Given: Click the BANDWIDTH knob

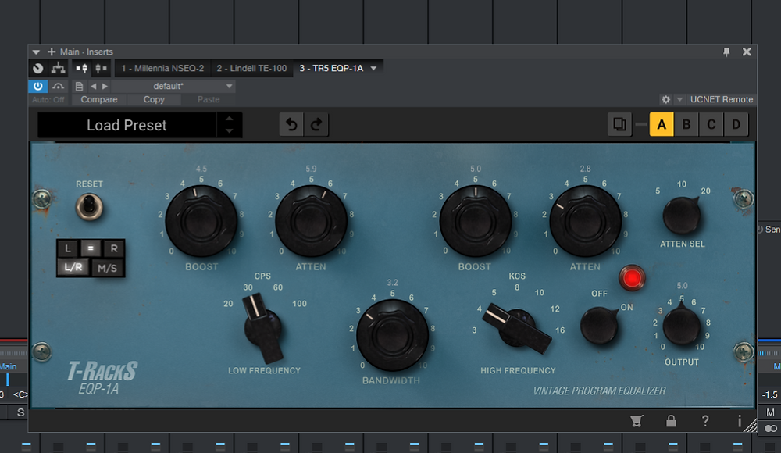Looking at the screenshot, I should coord(393,335).
